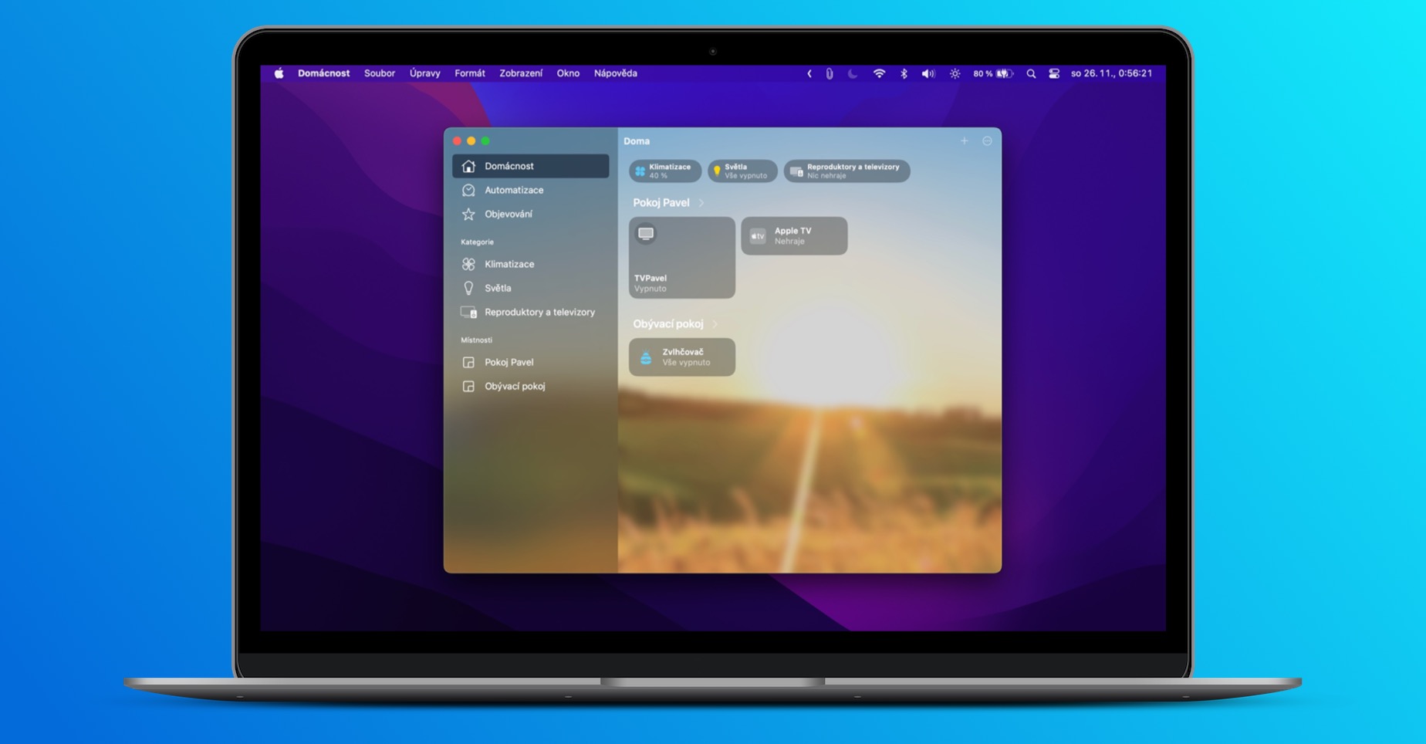Open the more options ellipsis icon
This screenshot has width=1426, height=744.
pyautogui.click(x=987, y=140)
